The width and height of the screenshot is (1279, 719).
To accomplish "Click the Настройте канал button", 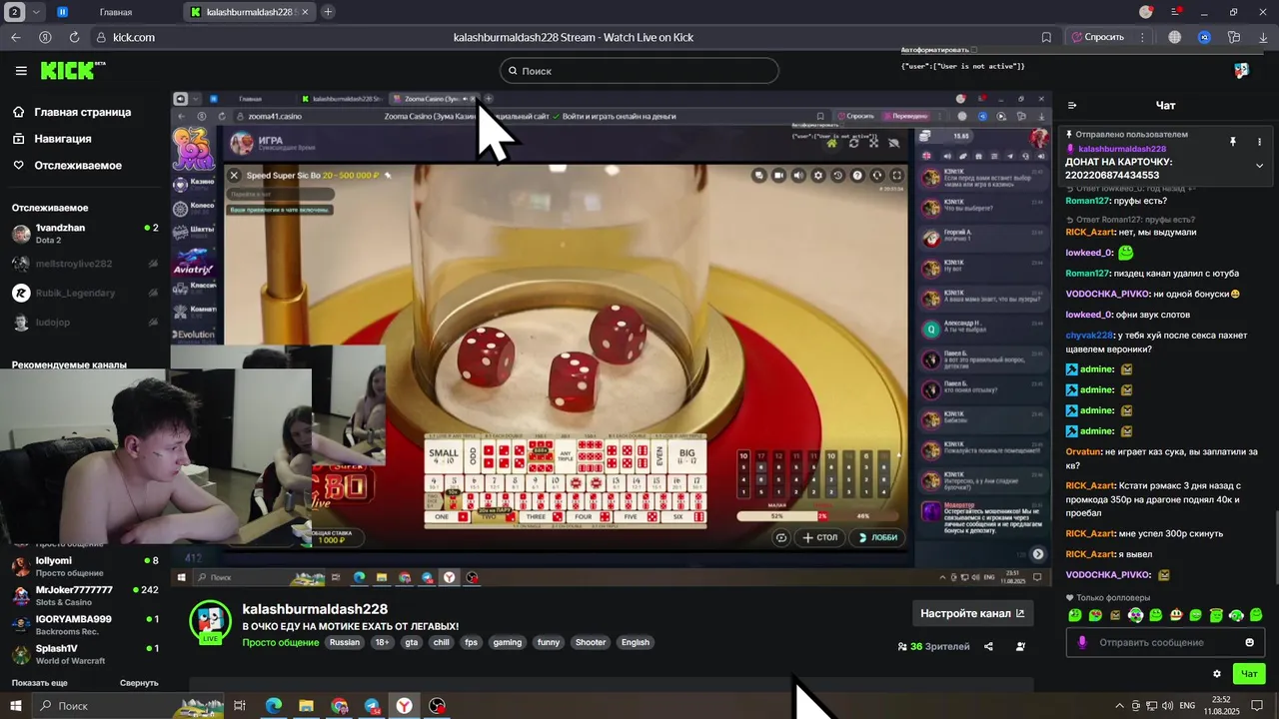I will click(972, 613).
